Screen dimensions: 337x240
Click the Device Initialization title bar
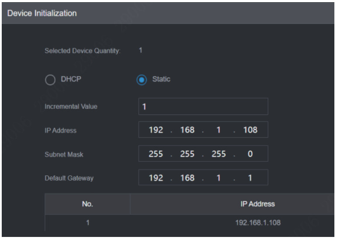point(168,13)
